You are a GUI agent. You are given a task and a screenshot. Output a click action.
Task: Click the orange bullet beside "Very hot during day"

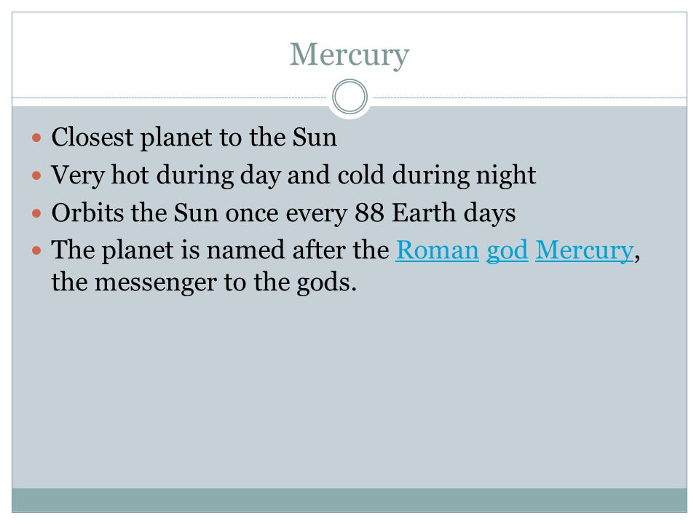pos(36,175)
